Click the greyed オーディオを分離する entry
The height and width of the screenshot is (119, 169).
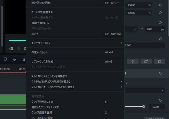coord(75,17)
